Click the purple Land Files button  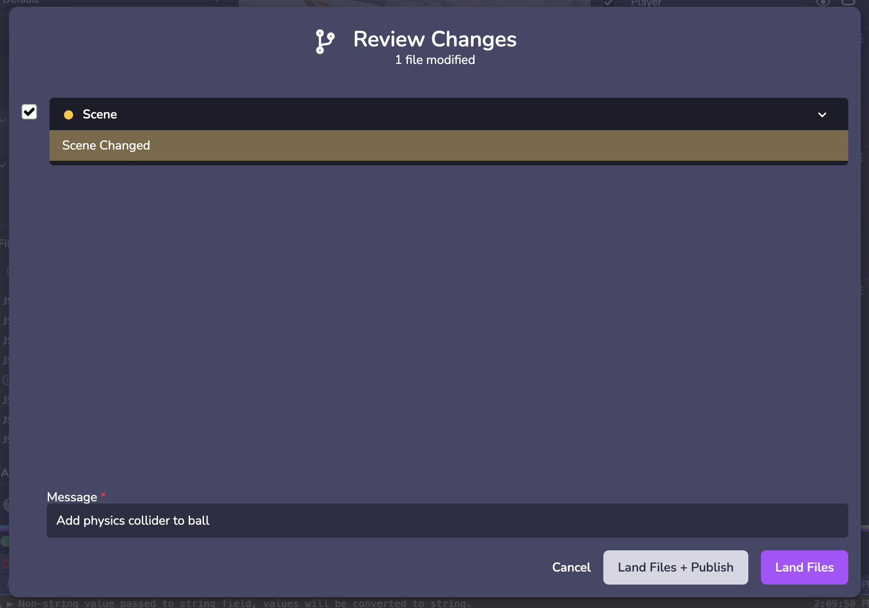[804, 567]
